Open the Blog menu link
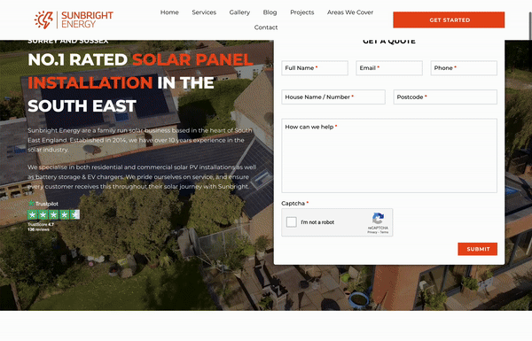This screenshot has height=341, width=532. tap(270, 12)
